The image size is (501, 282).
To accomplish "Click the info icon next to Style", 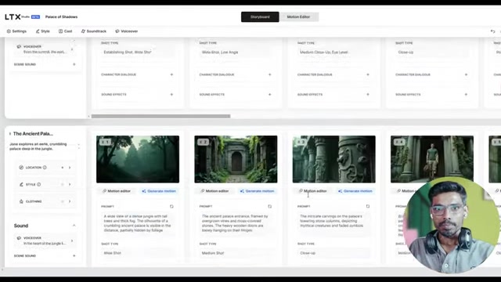I will (x=38, y=185).
